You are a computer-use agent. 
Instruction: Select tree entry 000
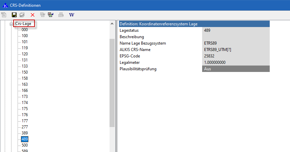pyautogui.click(x=25, y=30)
